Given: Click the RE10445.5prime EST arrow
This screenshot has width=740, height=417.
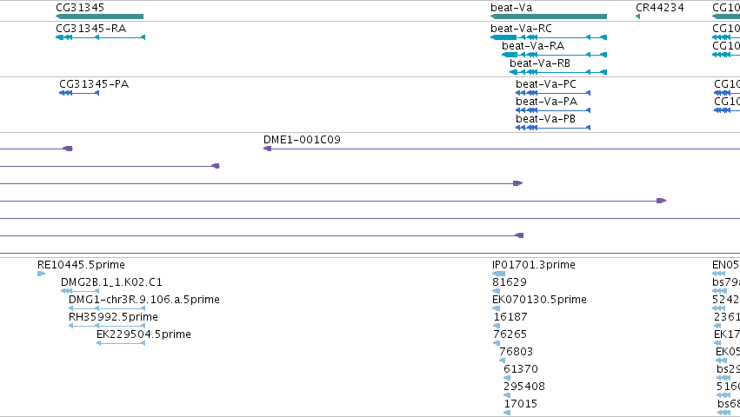Looking at the screenshot, I should (41, 274).
